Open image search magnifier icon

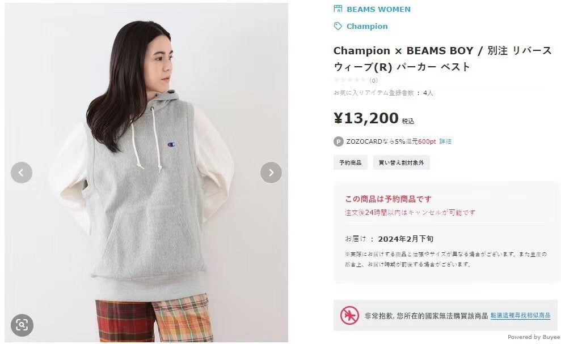22,325
